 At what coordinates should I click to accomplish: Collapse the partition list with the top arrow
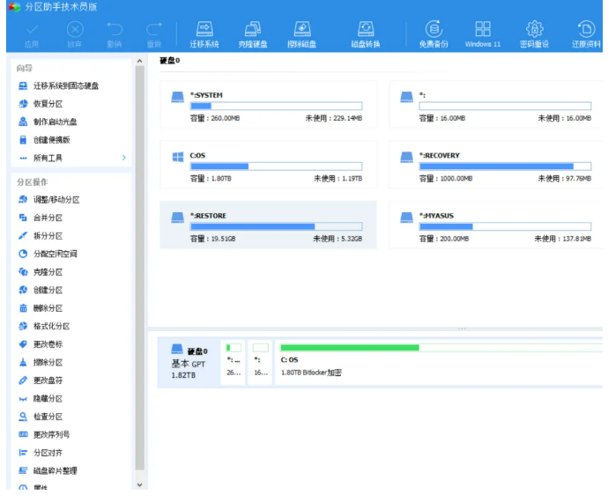pos(139,62)
